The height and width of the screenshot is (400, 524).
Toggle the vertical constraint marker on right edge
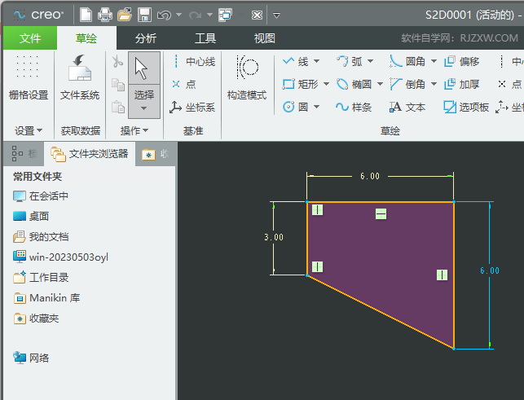[442, 275]
